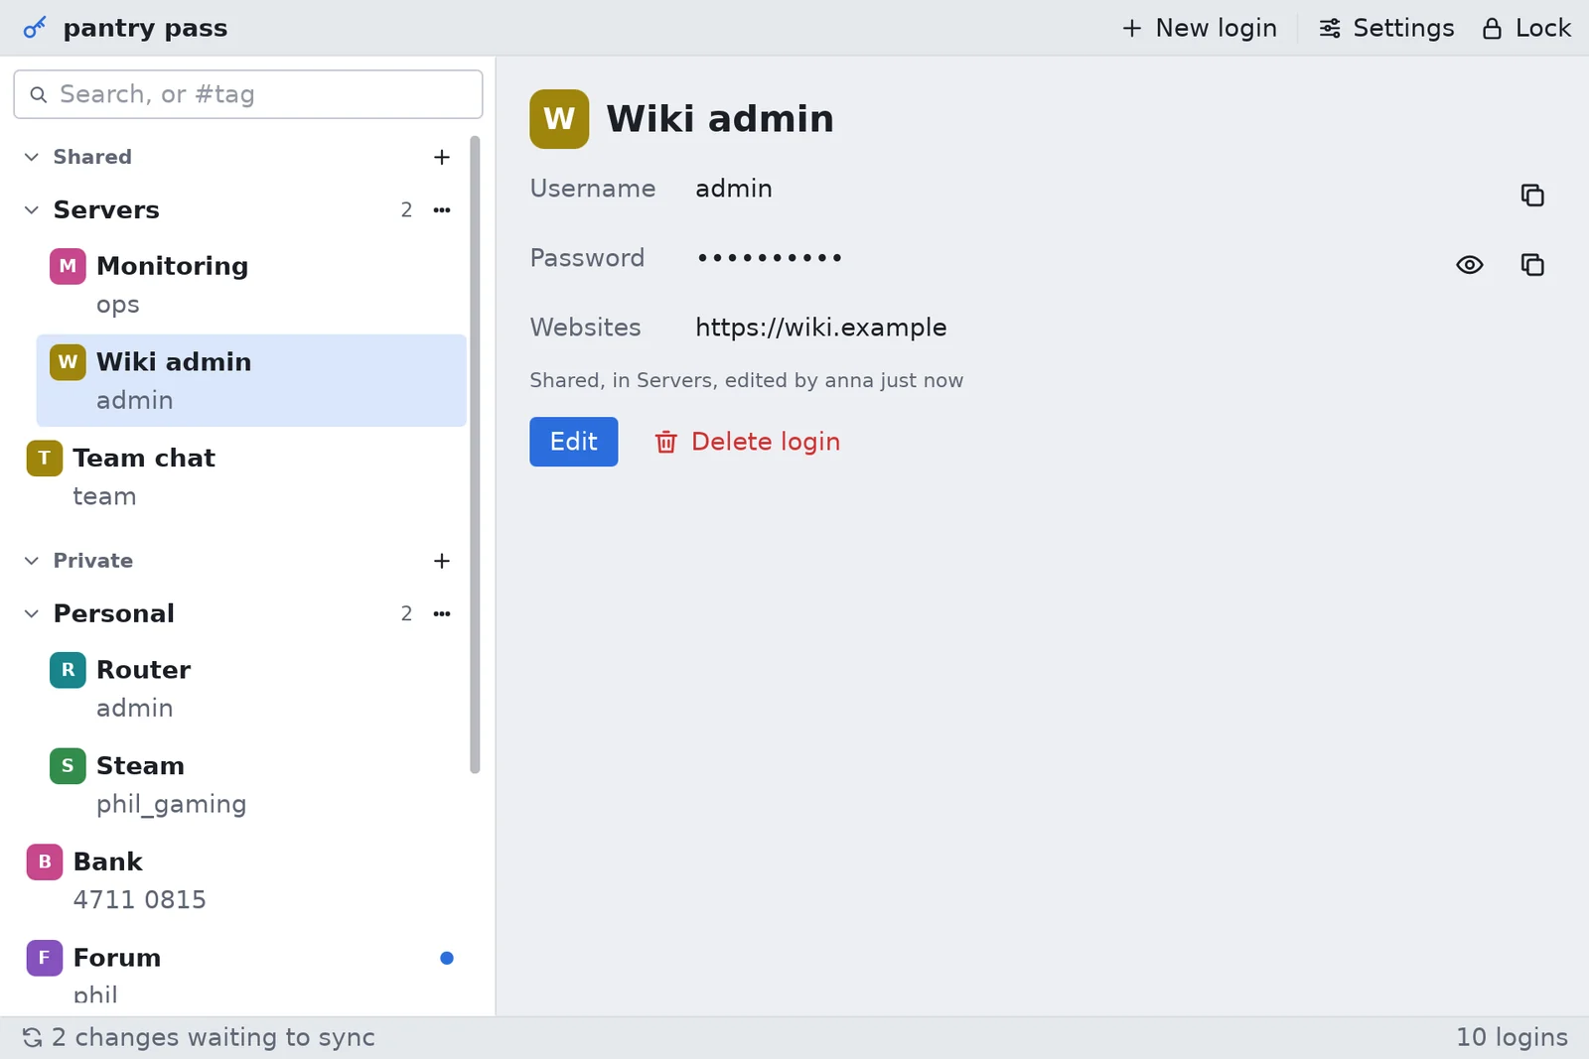Click the Bank B avatar icon
1589x1059 pixels.
(x=44, y=862)
